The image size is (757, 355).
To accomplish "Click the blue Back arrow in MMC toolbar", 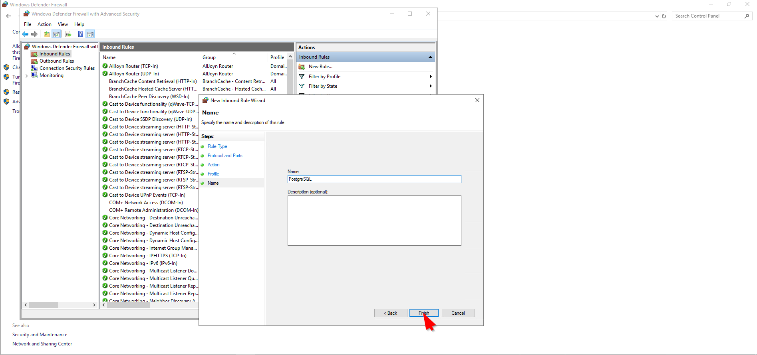I will [25, 34].
